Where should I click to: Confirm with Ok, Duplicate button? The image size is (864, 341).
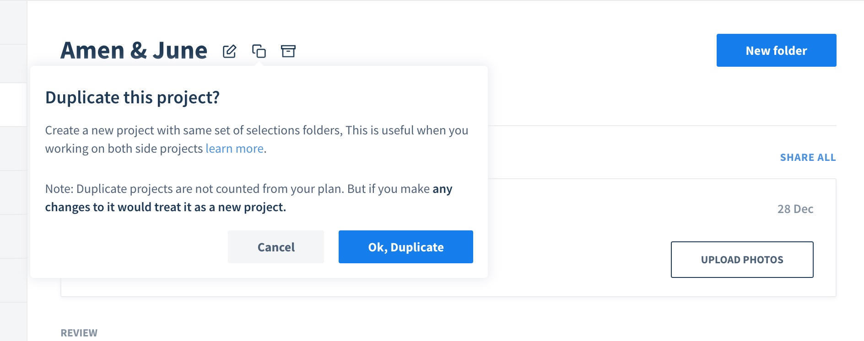pos(405,247)
